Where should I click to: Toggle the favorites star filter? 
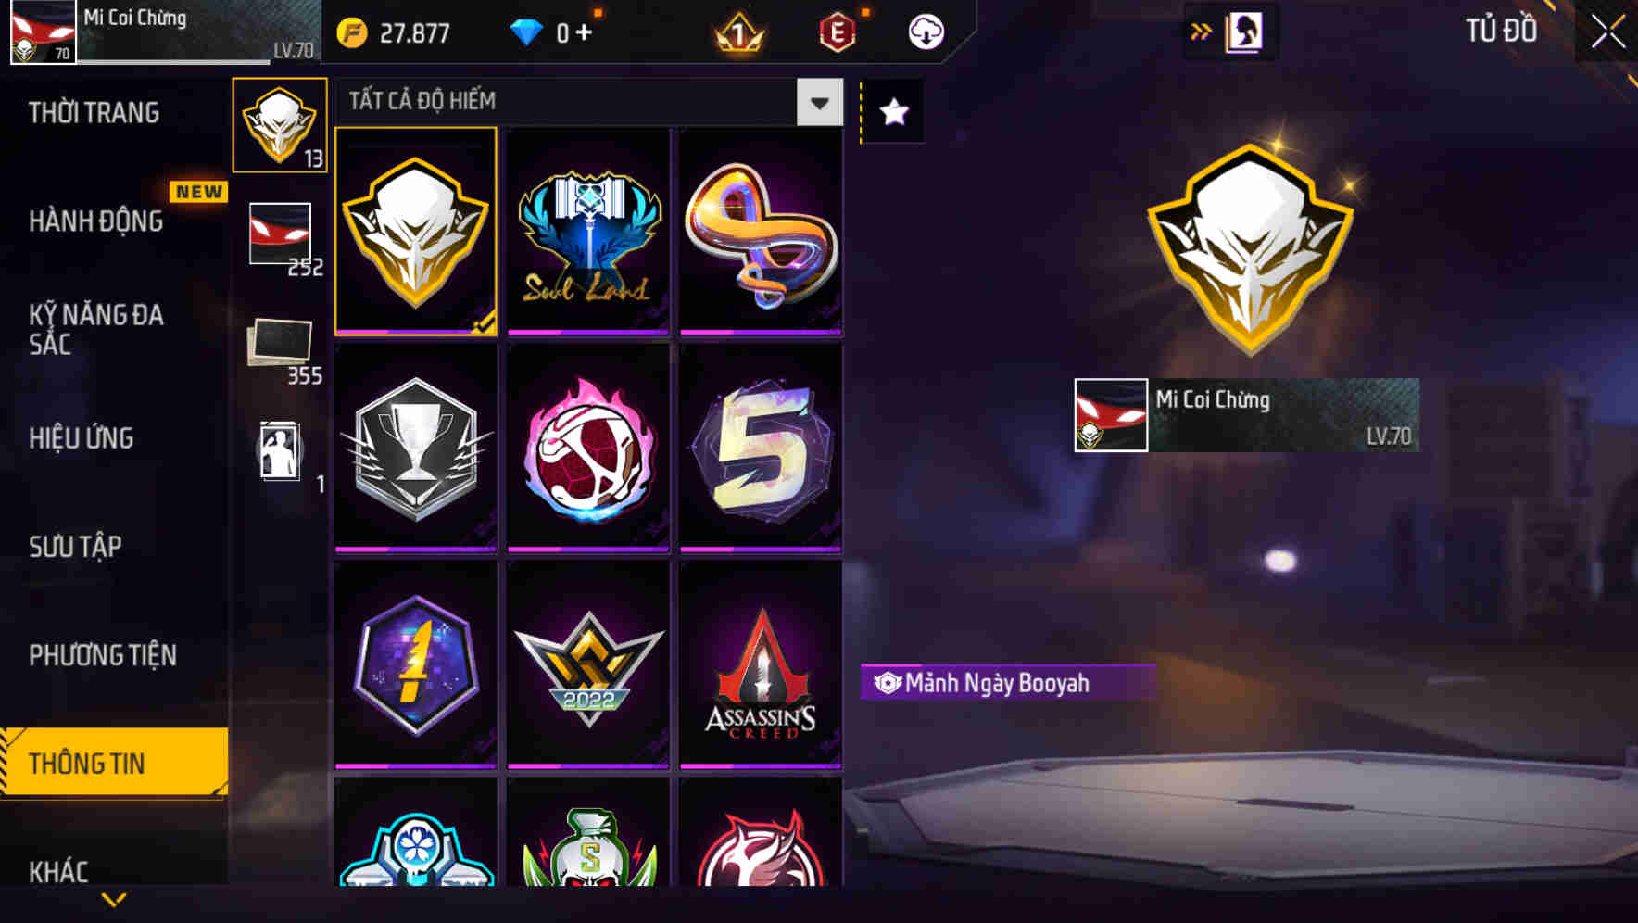point(894,112)
